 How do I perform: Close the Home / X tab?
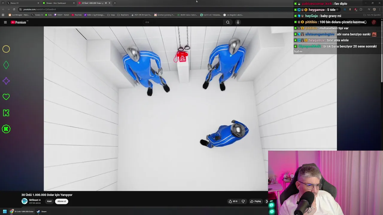coord(38,3)
